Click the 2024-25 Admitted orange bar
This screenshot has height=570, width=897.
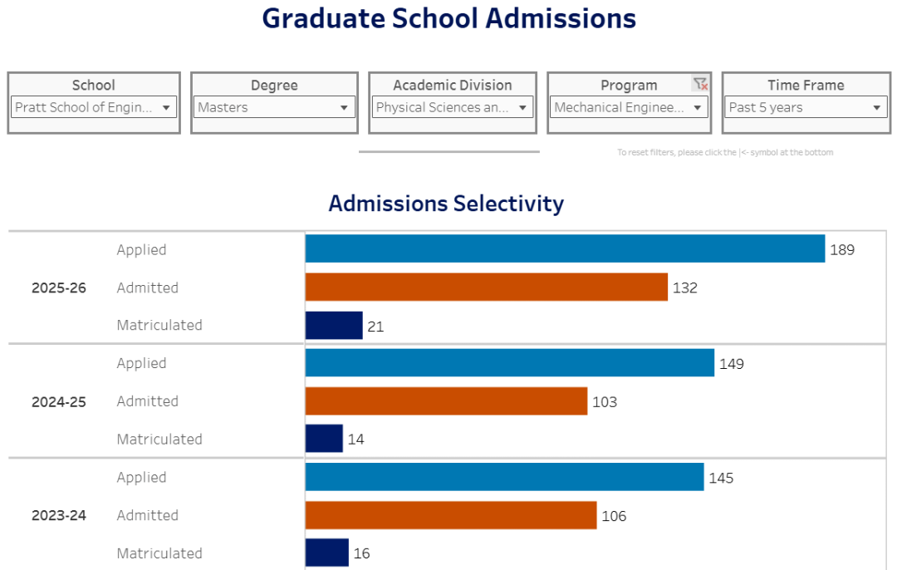[x=446, y=400]
